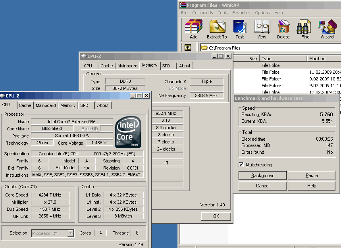This screenshot has height=248, width=341.
Task: Click the Resulting speed value 5 760
Action: point(326,114)
